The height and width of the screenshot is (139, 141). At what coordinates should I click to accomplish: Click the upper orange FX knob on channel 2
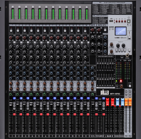(18, 84)
